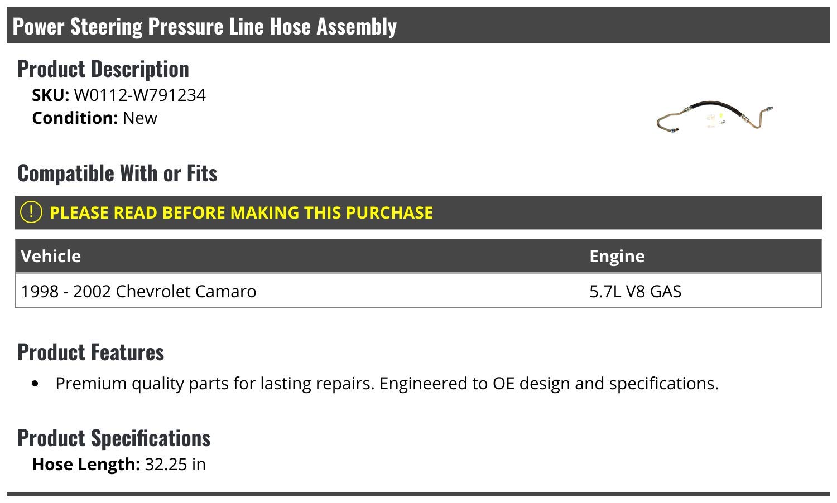The width and height of the screenshot is (837, 503).
Task: Click the New condition value
Action: [140, 118]
